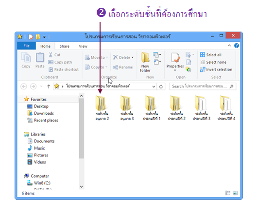
Task: Click Select all in ribbon
Action: pos(211,55)
